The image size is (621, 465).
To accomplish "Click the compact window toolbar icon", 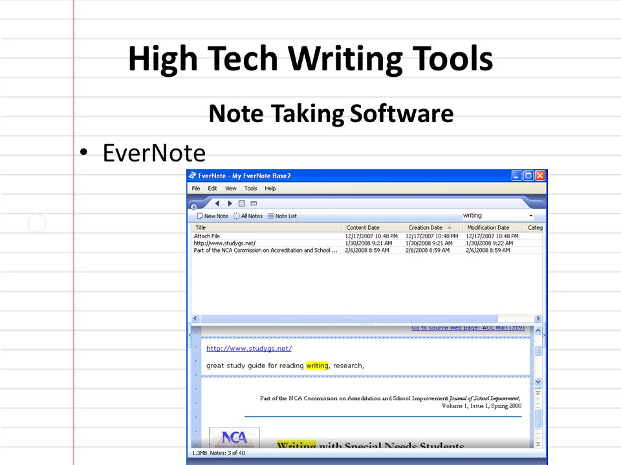I will [254, 203].
